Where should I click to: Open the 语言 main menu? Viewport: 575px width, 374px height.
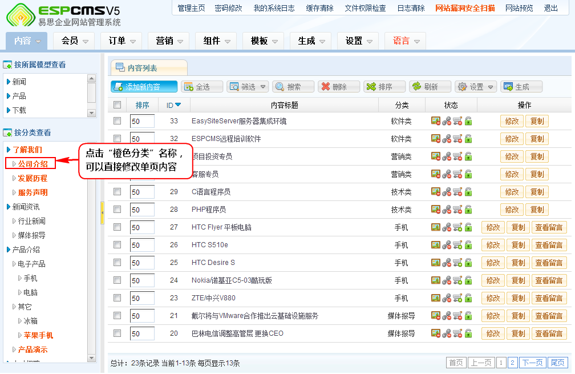point(405,41)
